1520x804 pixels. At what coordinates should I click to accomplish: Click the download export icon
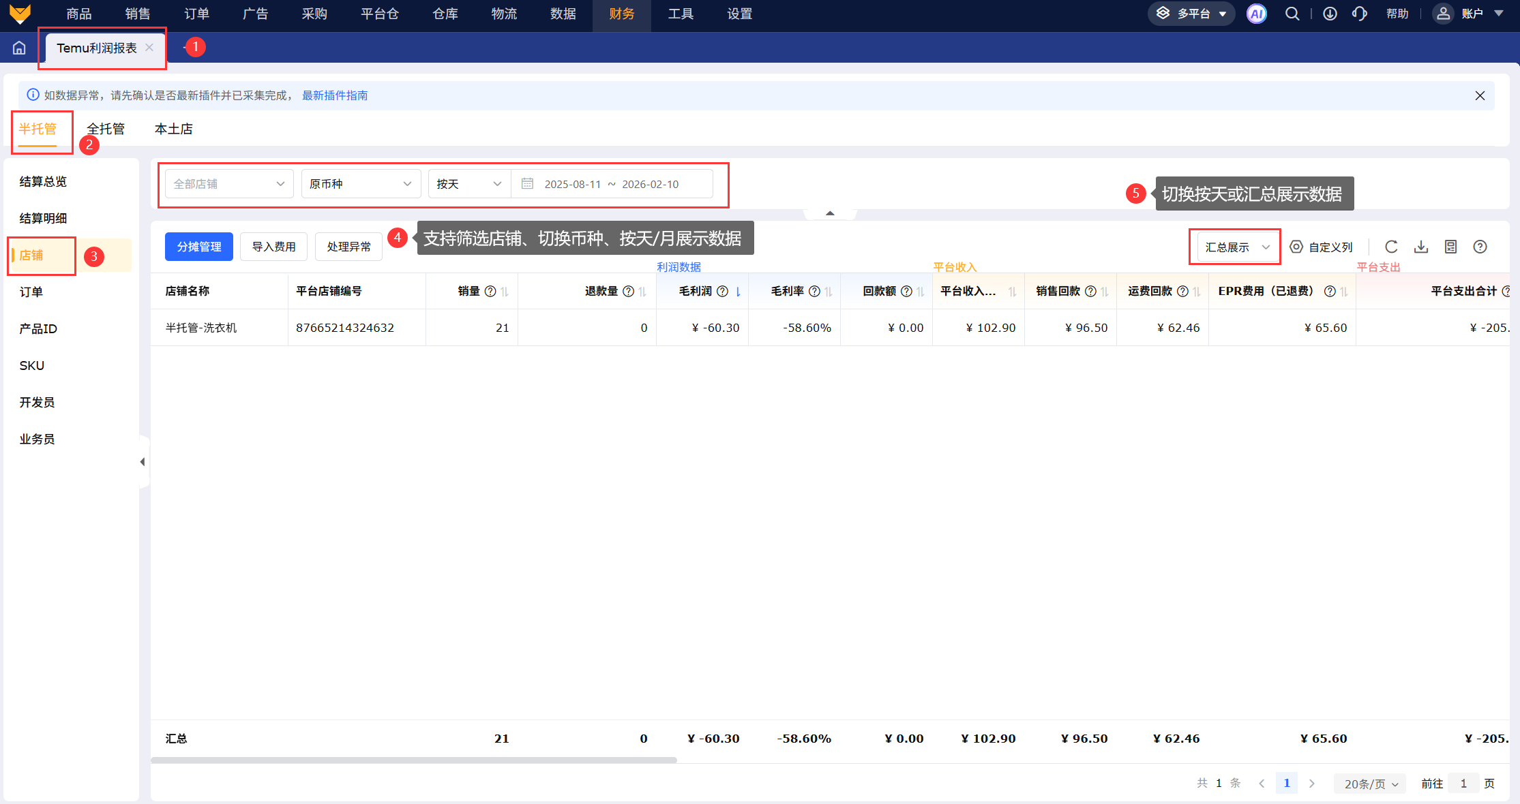(x=1421, y=247)
